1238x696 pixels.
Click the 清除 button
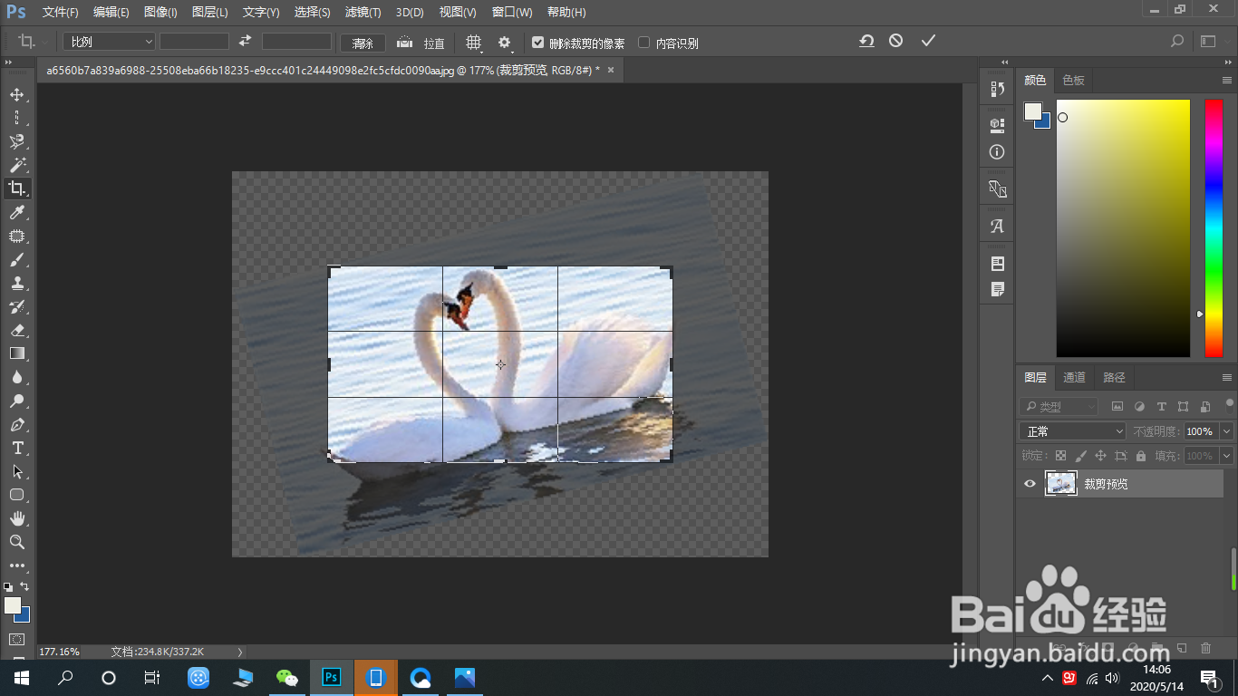coord(363,43)
